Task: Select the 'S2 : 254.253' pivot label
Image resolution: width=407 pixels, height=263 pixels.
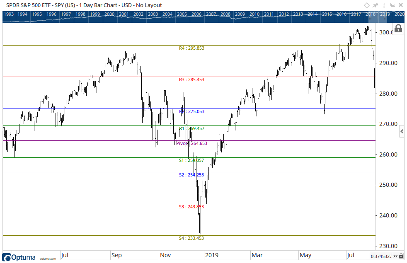Action: click(x=191, y=175)
